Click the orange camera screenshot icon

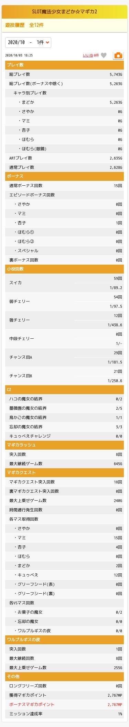[x=118, y=55]
